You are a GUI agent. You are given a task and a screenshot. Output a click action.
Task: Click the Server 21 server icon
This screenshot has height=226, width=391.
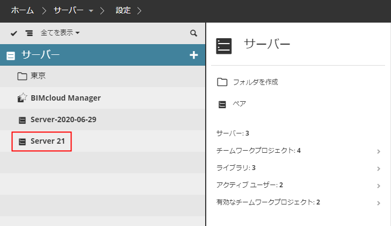[x=22, y=142]
